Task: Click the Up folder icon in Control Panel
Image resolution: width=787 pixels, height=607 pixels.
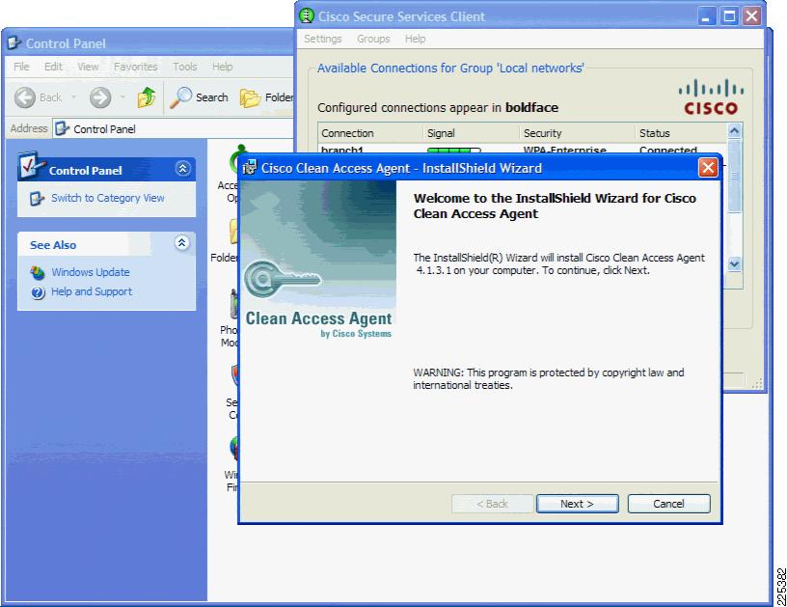Action: (x=147, y=97)
